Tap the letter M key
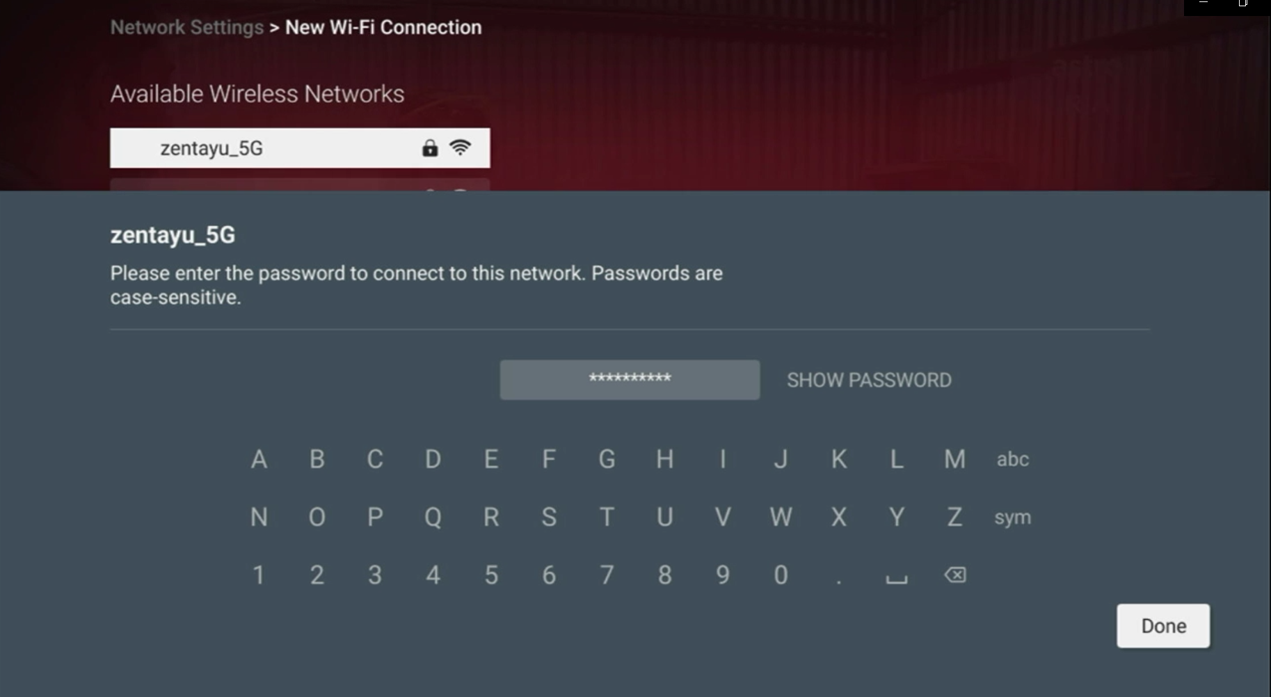Screen dimensions: 1271x697 (954, 459)
